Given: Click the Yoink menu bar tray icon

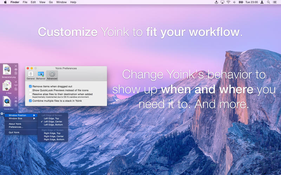Looking at the screenshot, I should (216, 2).
